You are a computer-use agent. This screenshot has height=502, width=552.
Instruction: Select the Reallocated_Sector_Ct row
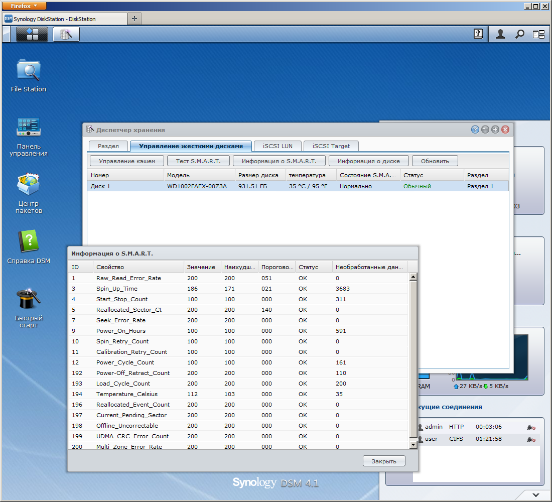click(x=238, y=310)
